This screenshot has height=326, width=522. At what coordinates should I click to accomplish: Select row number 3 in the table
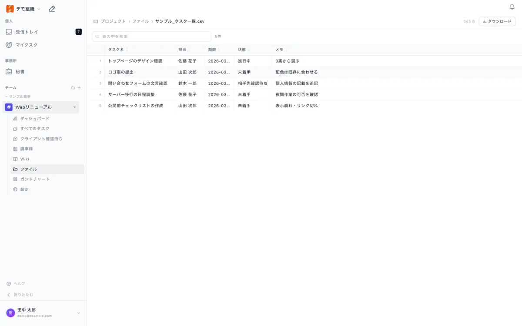(x=100, y=83)
